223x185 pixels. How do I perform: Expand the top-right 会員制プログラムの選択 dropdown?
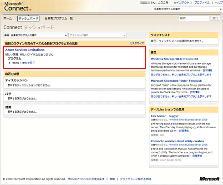188,9
